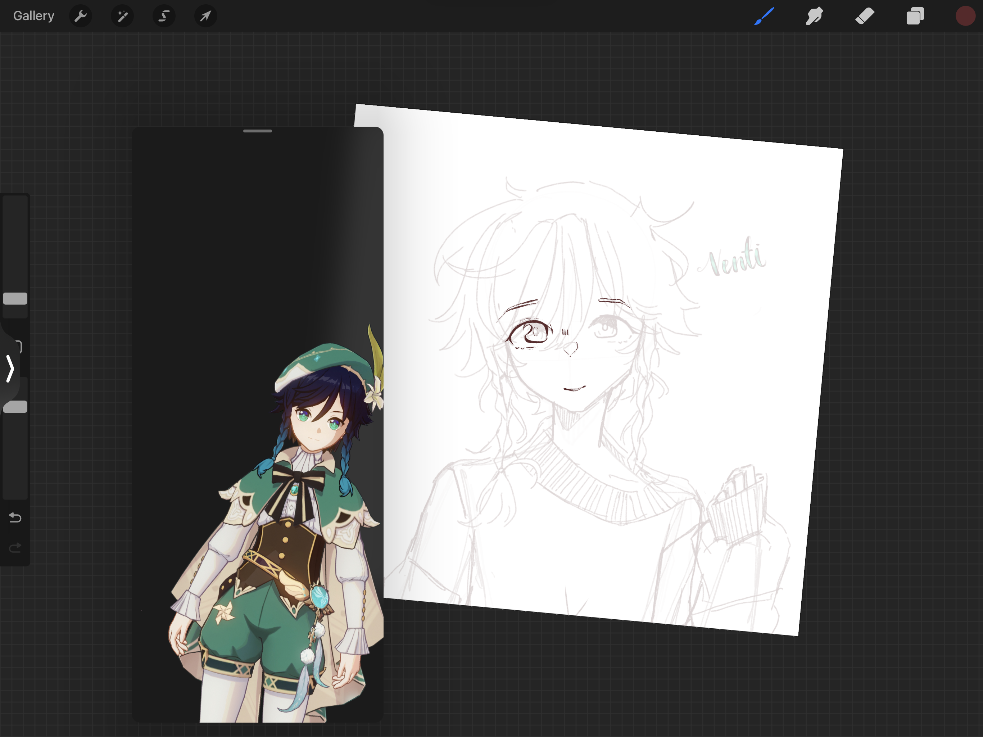Viewport: 983px width, 737px height.
Task: Tap the Venti character reference image
Action: click(289, 533)
